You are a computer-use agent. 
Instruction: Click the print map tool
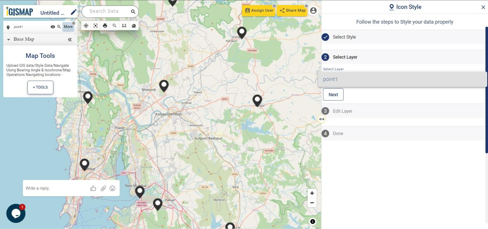pyautogui.click(x=105, y=26)
